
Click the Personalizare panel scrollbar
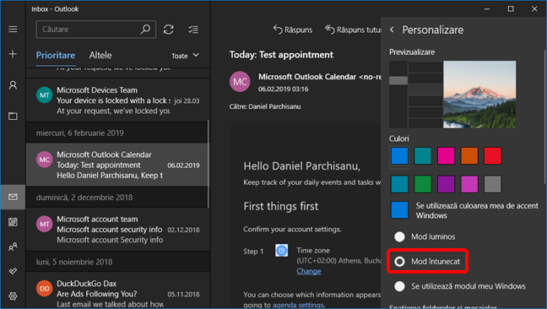point(544,117)
